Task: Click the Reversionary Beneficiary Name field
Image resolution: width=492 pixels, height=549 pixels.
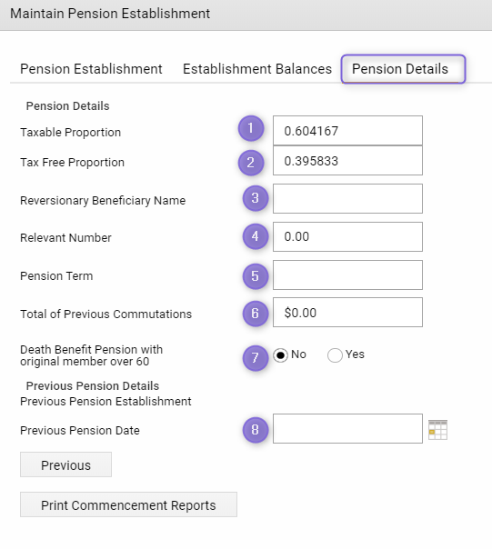Action: pyautogui.click(x=347, y=198)
